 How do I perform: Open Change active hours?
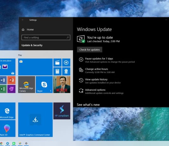[97, 69]
